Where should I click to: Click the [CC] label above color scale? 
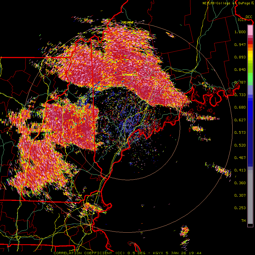pyautogui.click(x=242, y=20)
